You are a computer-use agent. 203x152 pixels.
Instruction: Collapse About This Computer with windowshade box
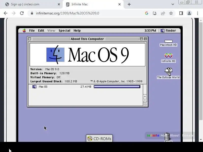tap(145, 39)
